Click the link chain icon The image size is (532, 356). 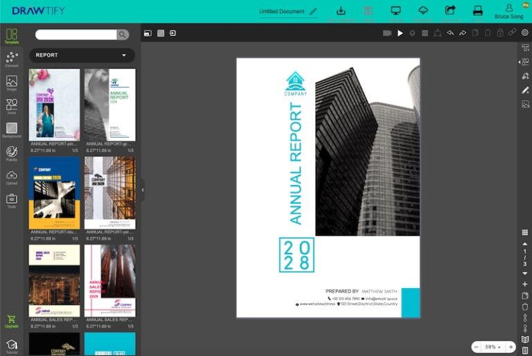pos(513,33)
